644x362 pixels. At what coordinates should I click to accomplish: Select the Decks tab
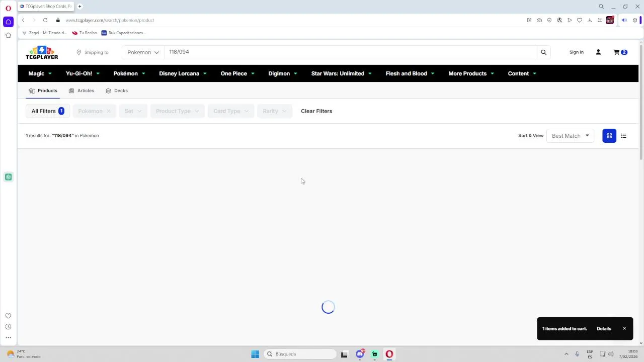coord(117,90)
